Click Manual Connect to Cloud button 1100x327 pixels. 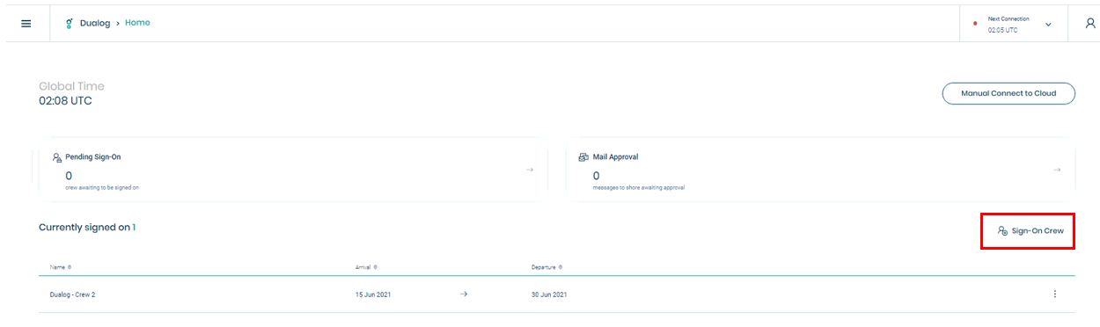(1008, 93)
